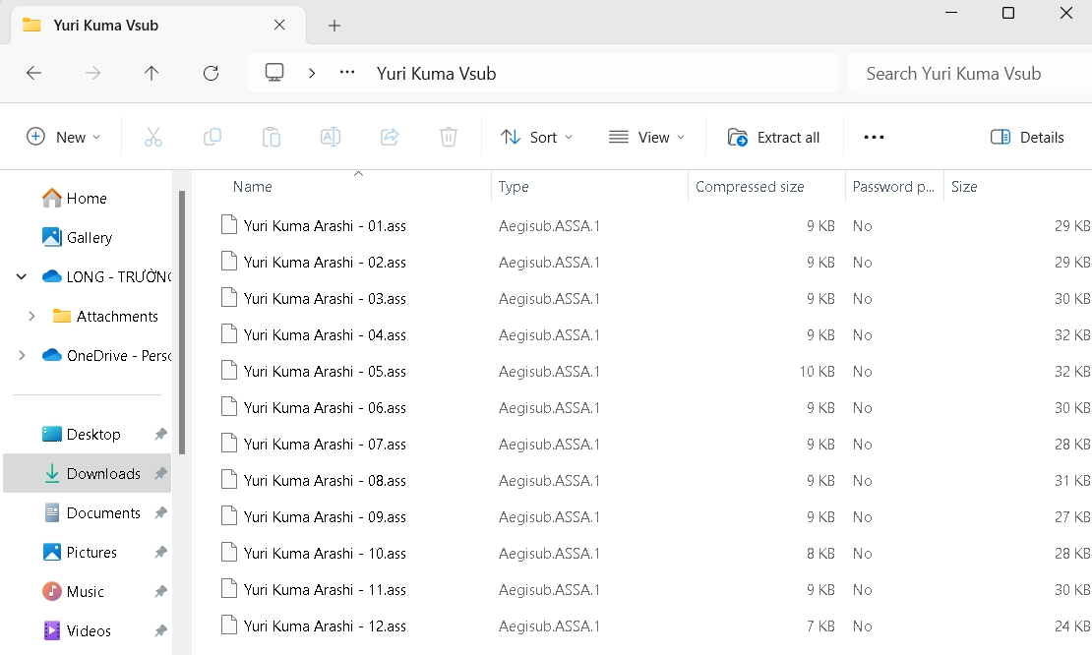The image size is (1092, 655).
Task: Select the Yuri Kuma Vsub tab
Action: click(158, 25)
